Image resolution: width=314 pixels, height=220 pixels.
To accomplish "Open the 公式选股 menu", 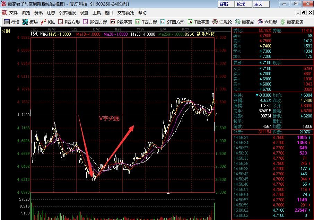I will [x=68, y=12].
